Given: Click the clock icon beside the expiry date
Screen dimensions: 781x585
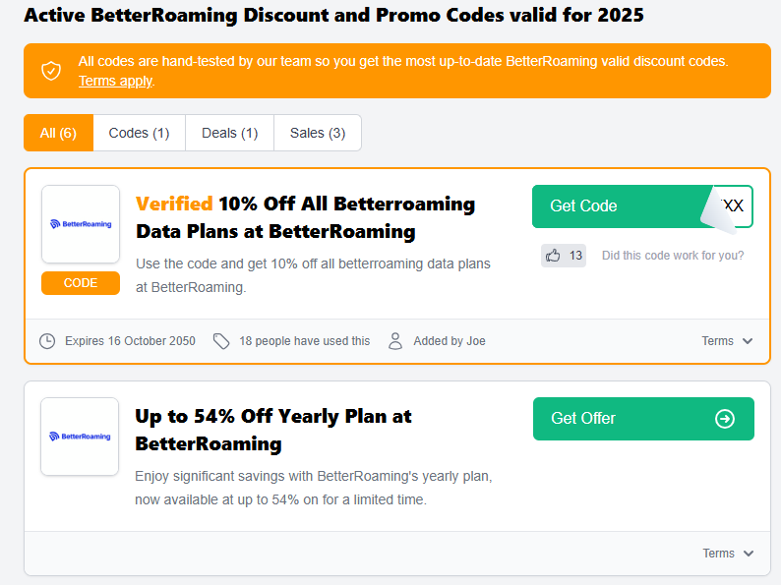Looking at the screenshot, I should [x=47, y=341].
